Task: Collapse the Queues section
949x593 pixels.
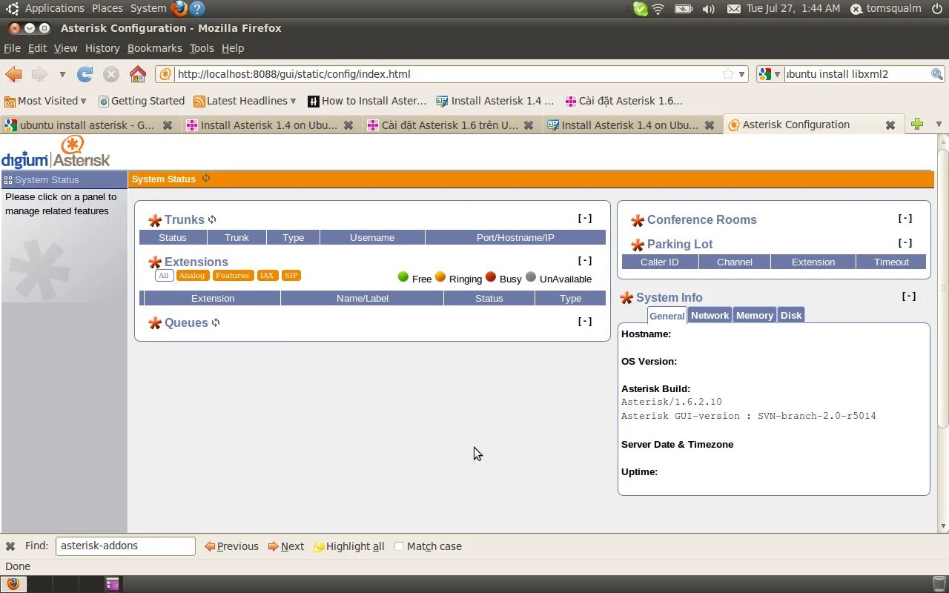Action: click(585, 322)
